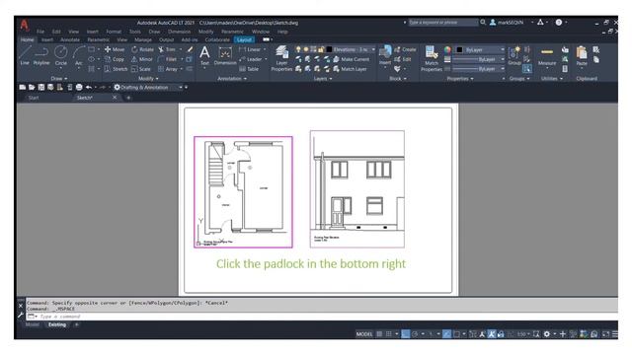Expand the Annotation panel
Image resolution: width=632 pixels, height=355 pixels.
(232, 79)
